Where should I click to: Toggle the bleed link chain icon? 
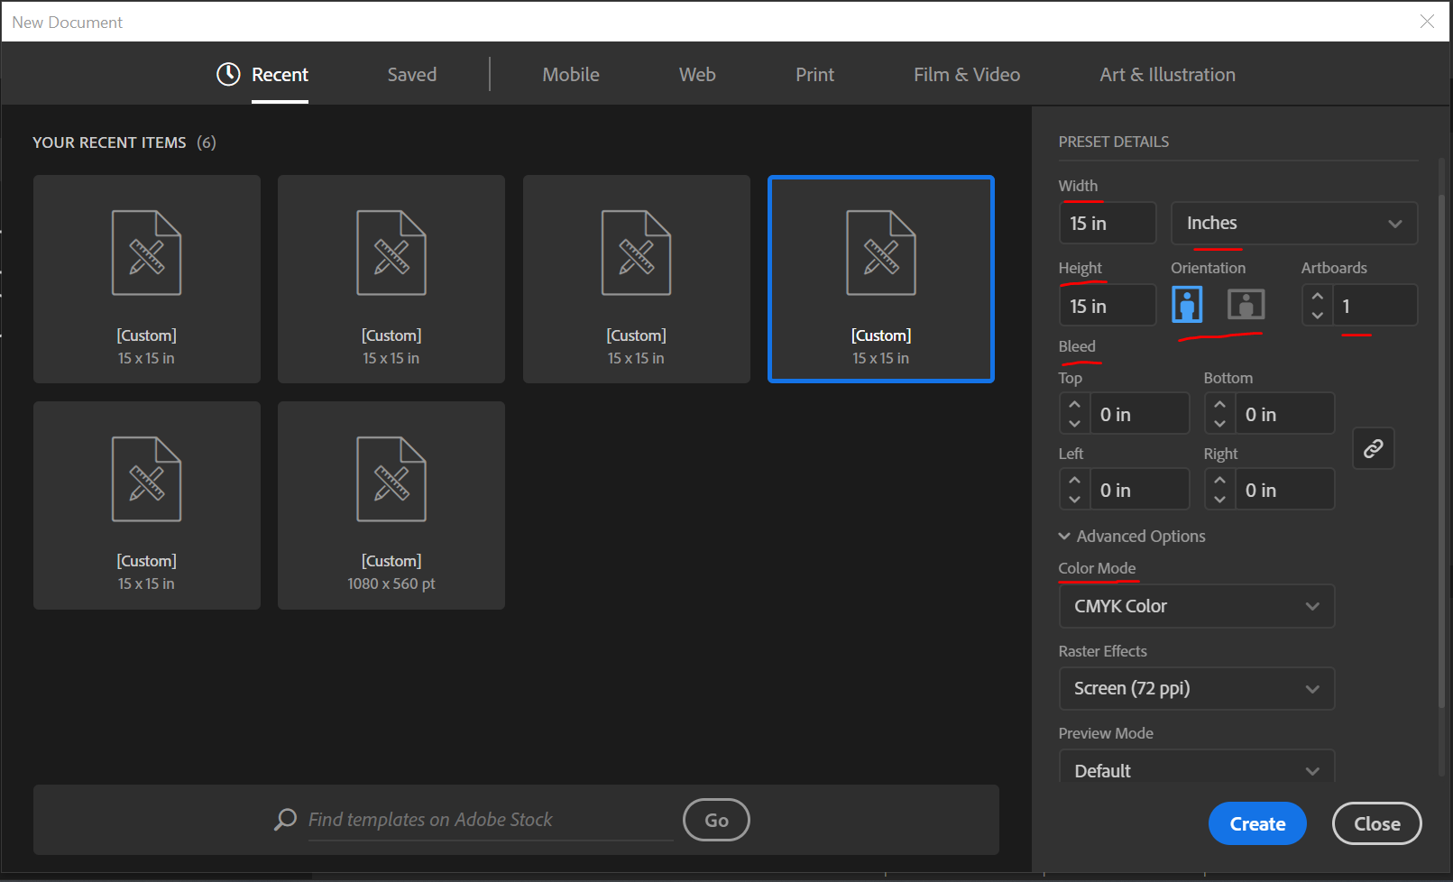click(1373, 448)
